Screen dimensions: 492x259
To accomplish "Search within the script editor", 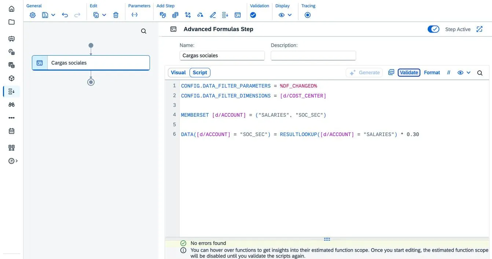I will tap(480, 73).
